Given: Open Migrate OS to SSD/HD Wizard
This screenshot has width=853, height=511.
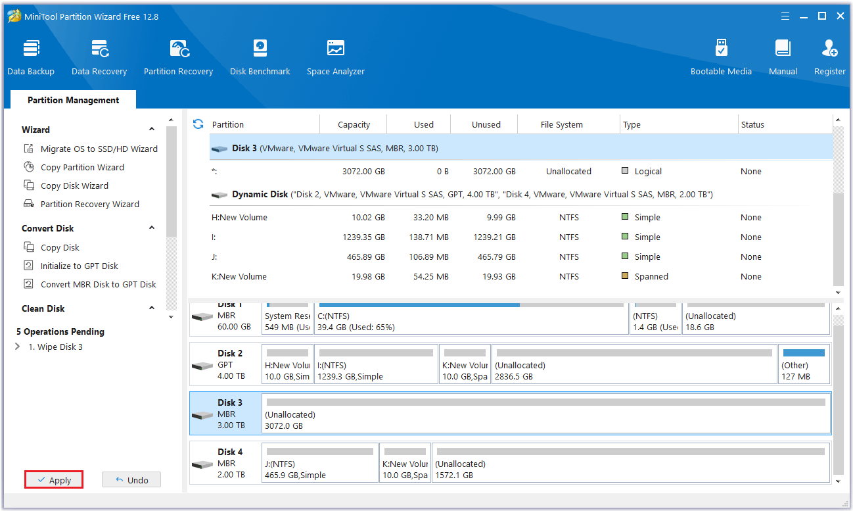Looking at the screenshot, I should (x=99, y=149).
